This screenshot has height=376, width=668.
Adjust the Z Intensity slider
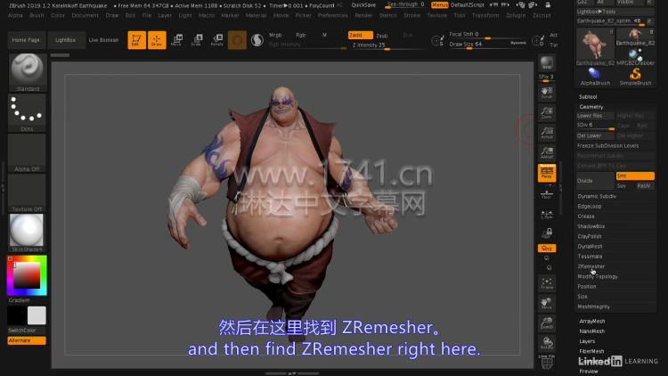click(x=387, y=45)
